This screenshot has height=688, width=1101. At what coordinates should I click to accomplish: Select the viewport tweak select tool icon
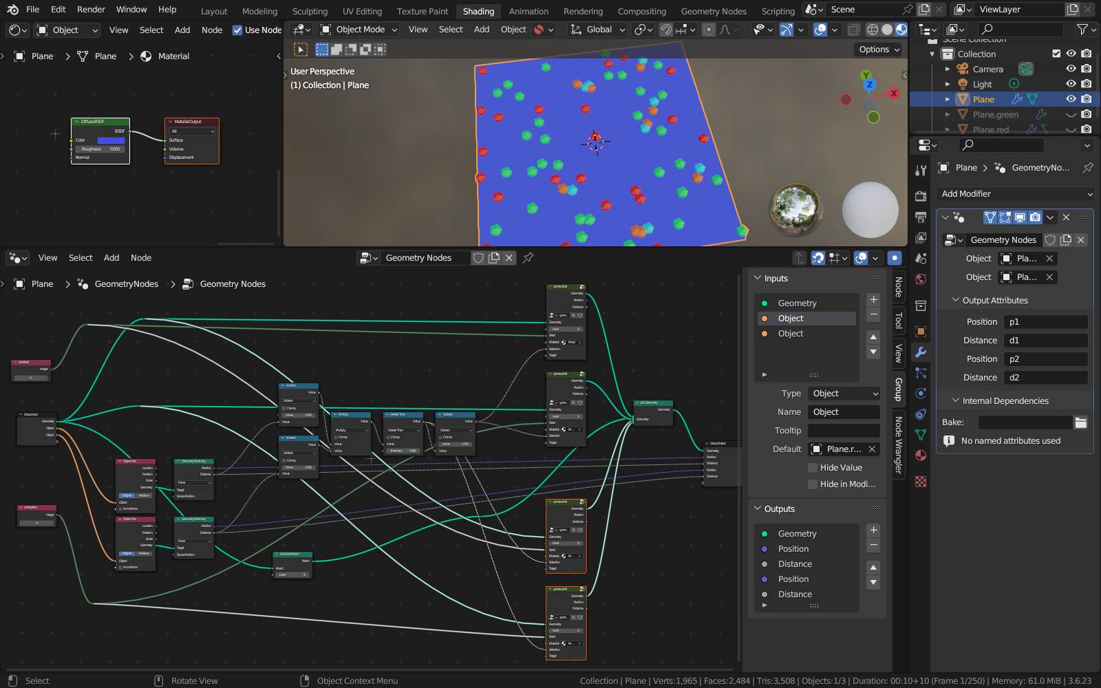[x=301, y=50]
